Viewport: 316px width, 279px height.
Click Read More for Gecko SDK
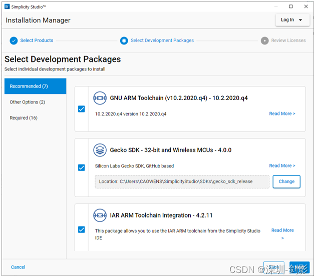[x=282, y=165]
